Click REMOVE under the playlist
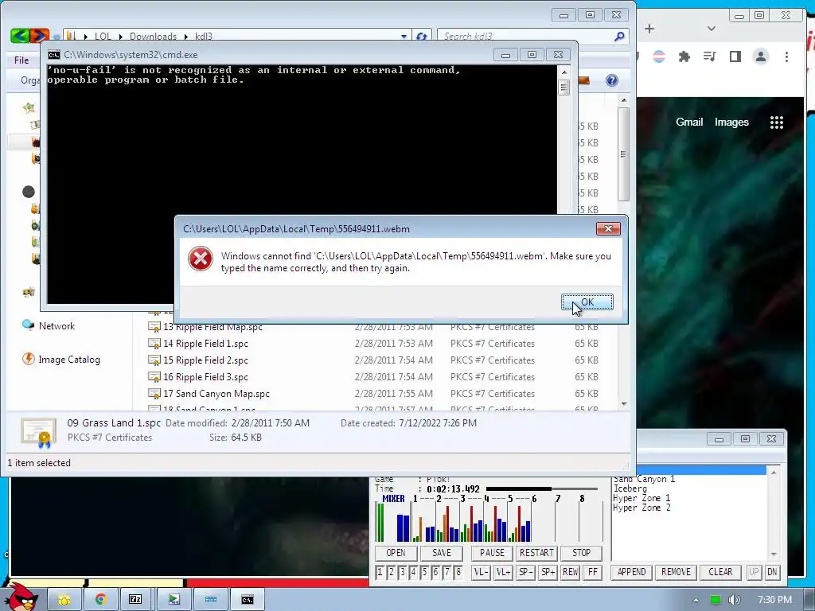Viewport: 815px width, 611px height. pos(676,572)
